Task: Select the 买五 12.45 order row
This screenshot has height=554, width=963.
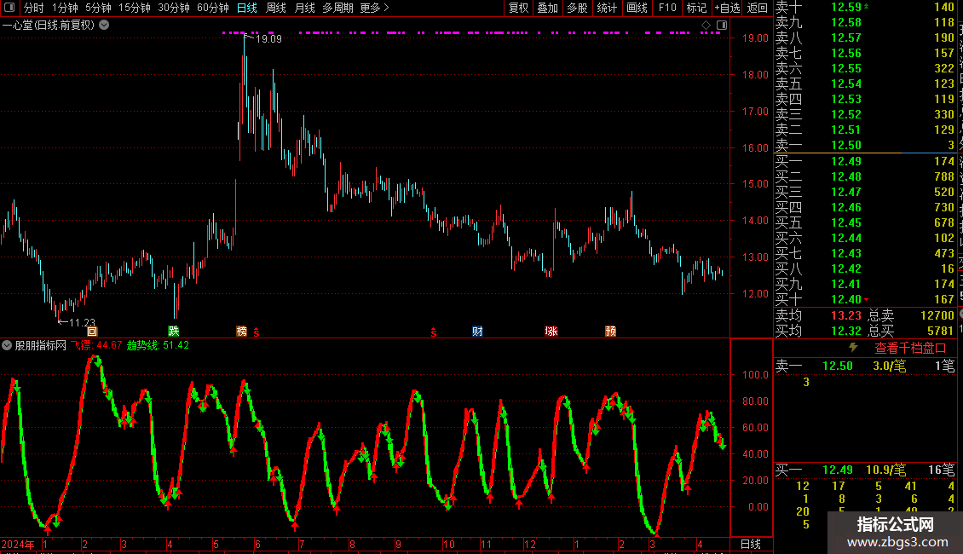Action: click(x=865, y=222)
